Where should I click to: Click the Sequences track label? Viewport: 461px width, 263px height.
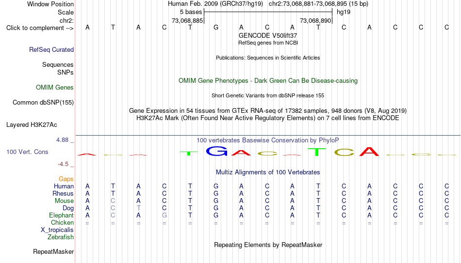coord(58,64)
